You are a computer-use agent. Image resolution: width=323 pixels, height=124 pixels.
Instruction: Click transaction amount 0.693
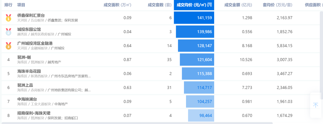click(x=247, y=74)
